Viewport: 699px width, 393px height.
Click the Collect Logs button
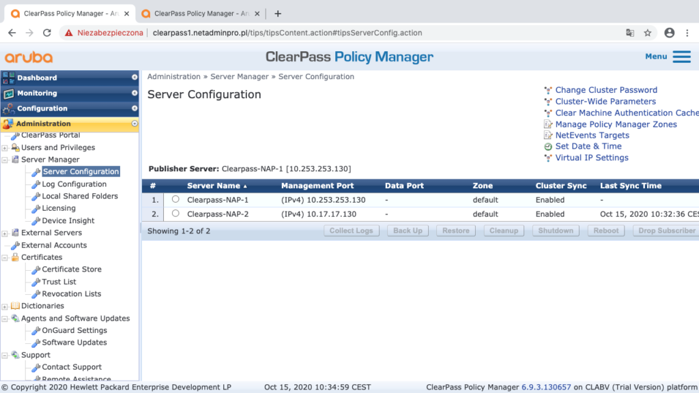[352, 231]
